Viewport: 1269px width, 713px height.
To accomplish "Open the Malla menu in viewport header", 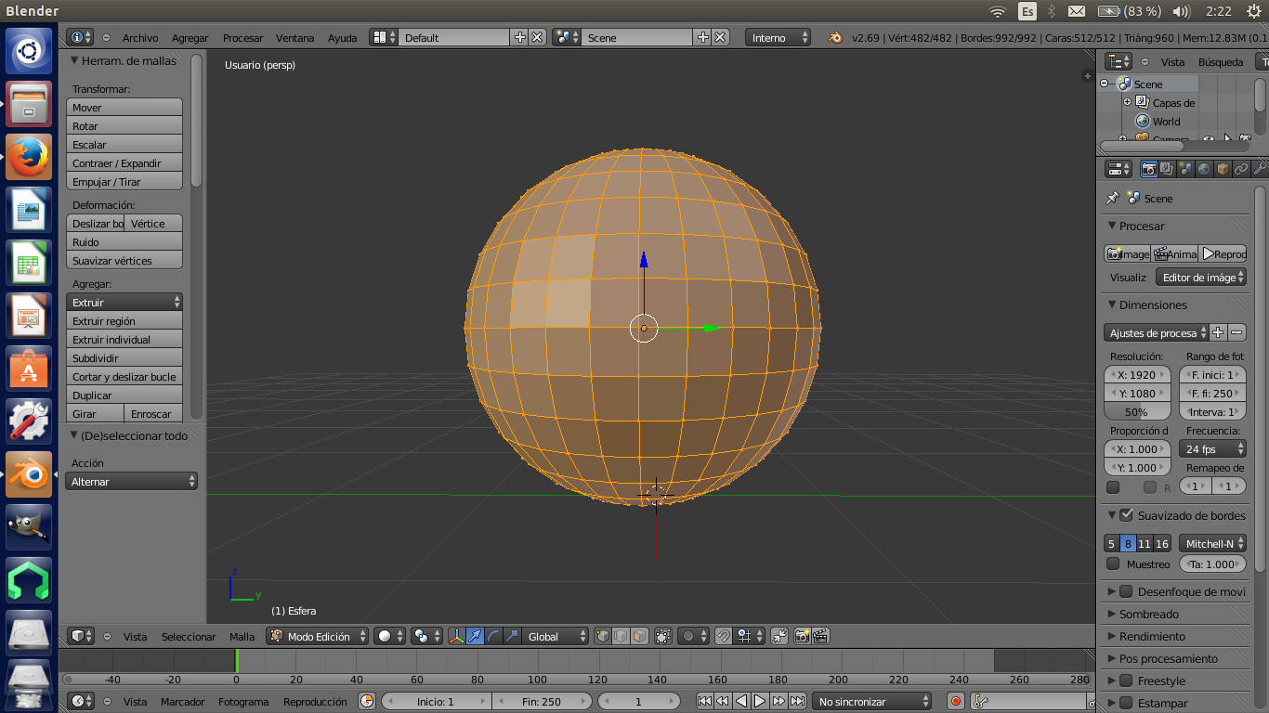I will [x=242, y=637].
